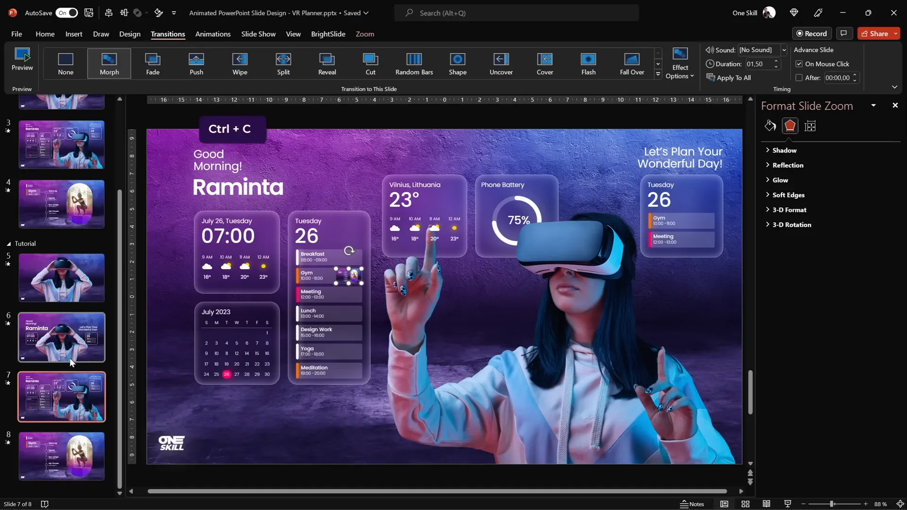Switch to the Slide Show tab
This screenshot has height=510, width=907.
coord(258,34)
